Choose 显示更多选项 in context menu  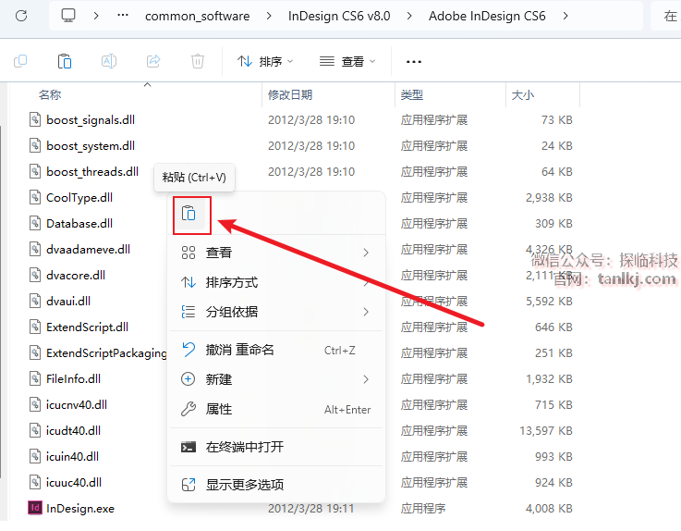coord(275,485)
